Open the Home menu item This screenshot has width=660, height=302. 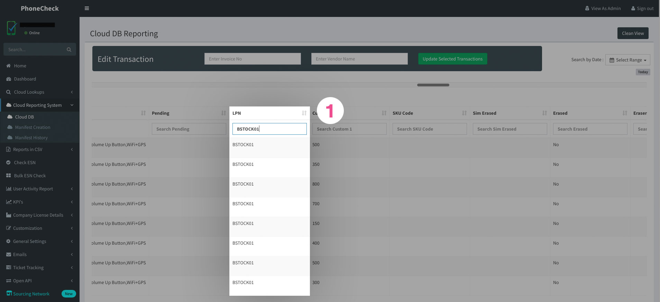pos(40,66)
